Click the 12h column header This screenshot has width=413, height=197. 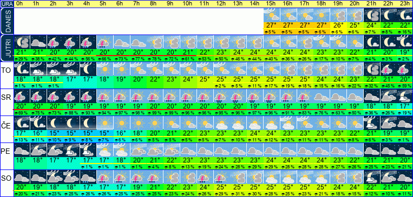click(221, 4)
